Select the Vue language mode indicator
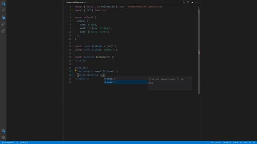This screenshot has width=257, height=144. coord(245,142)
